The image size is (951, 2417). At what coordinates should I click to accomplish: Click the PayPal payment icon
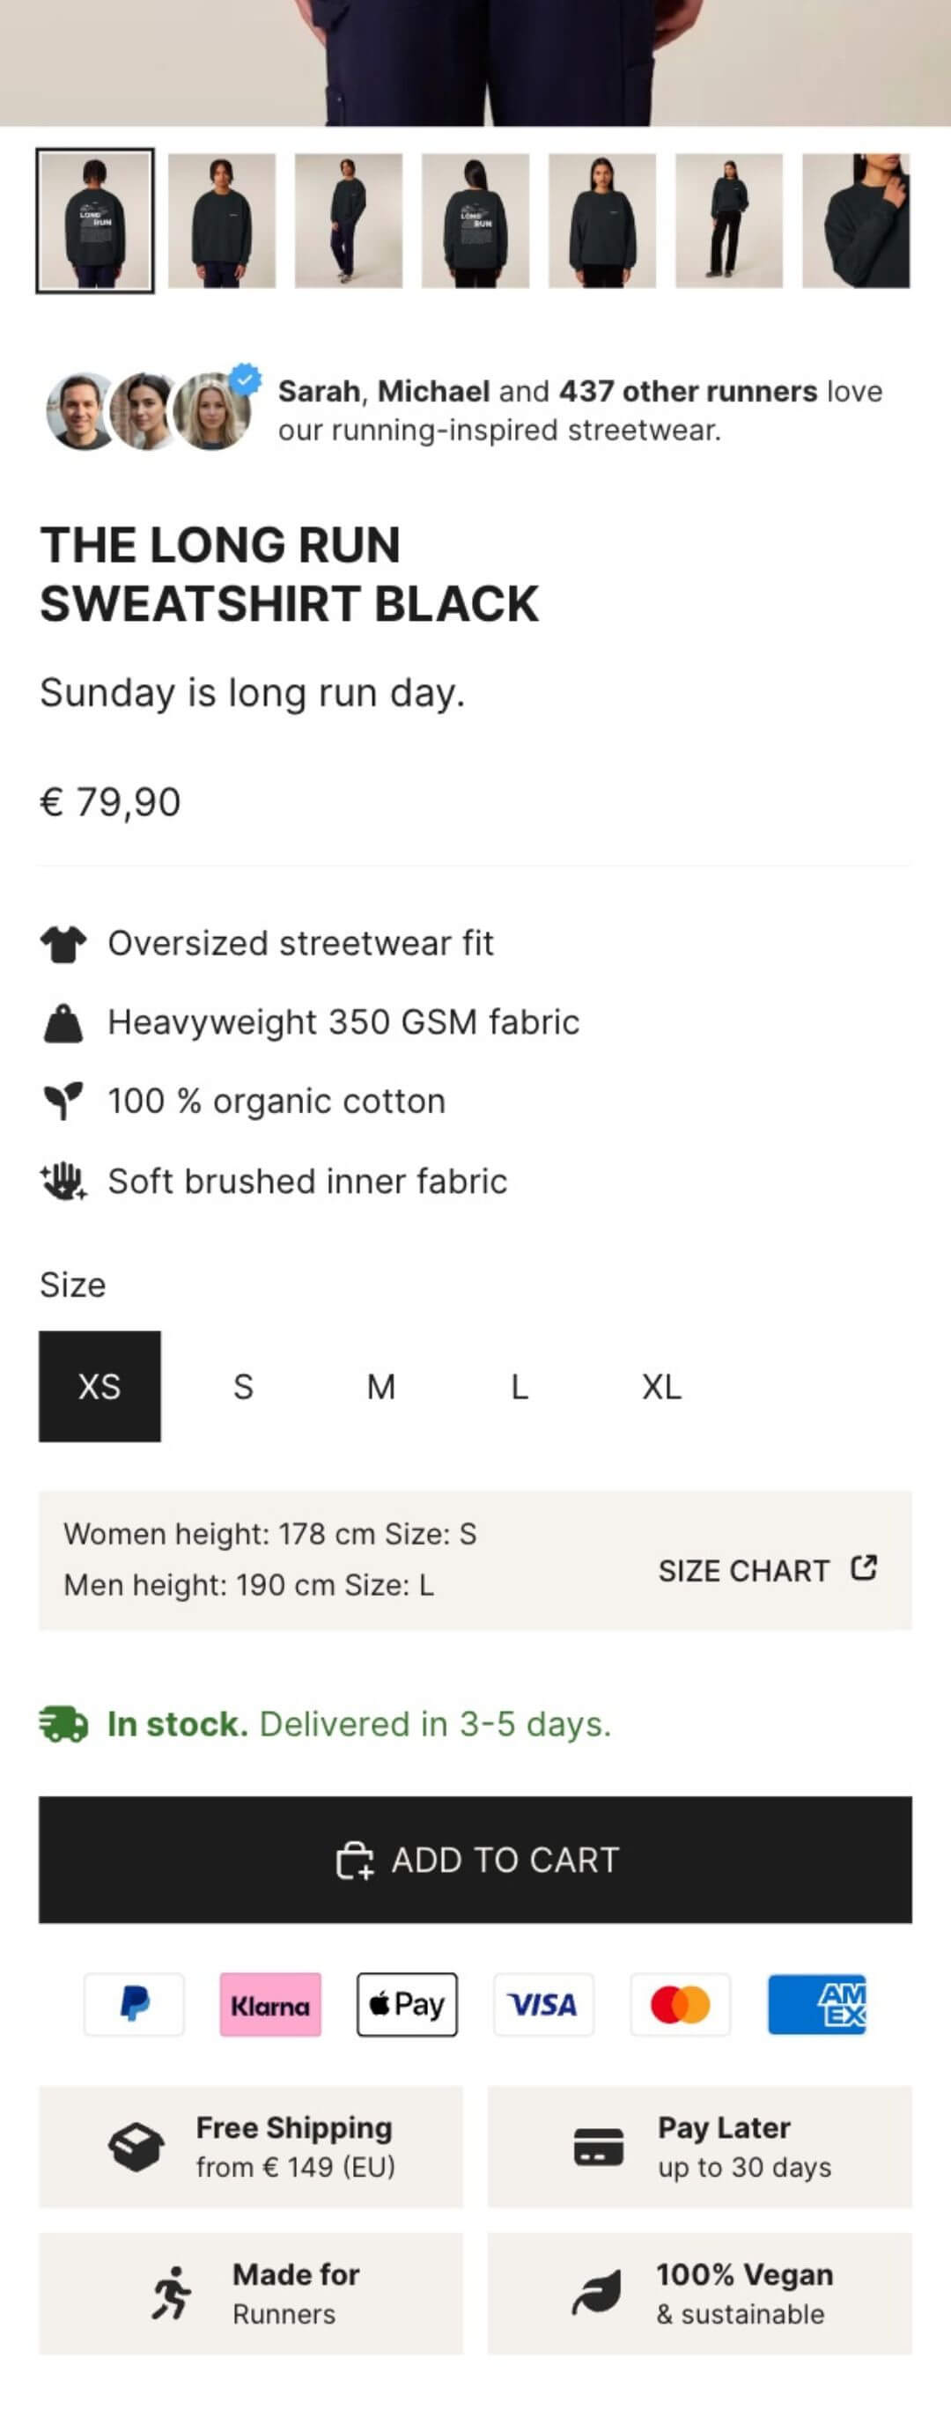point(134,2004)
